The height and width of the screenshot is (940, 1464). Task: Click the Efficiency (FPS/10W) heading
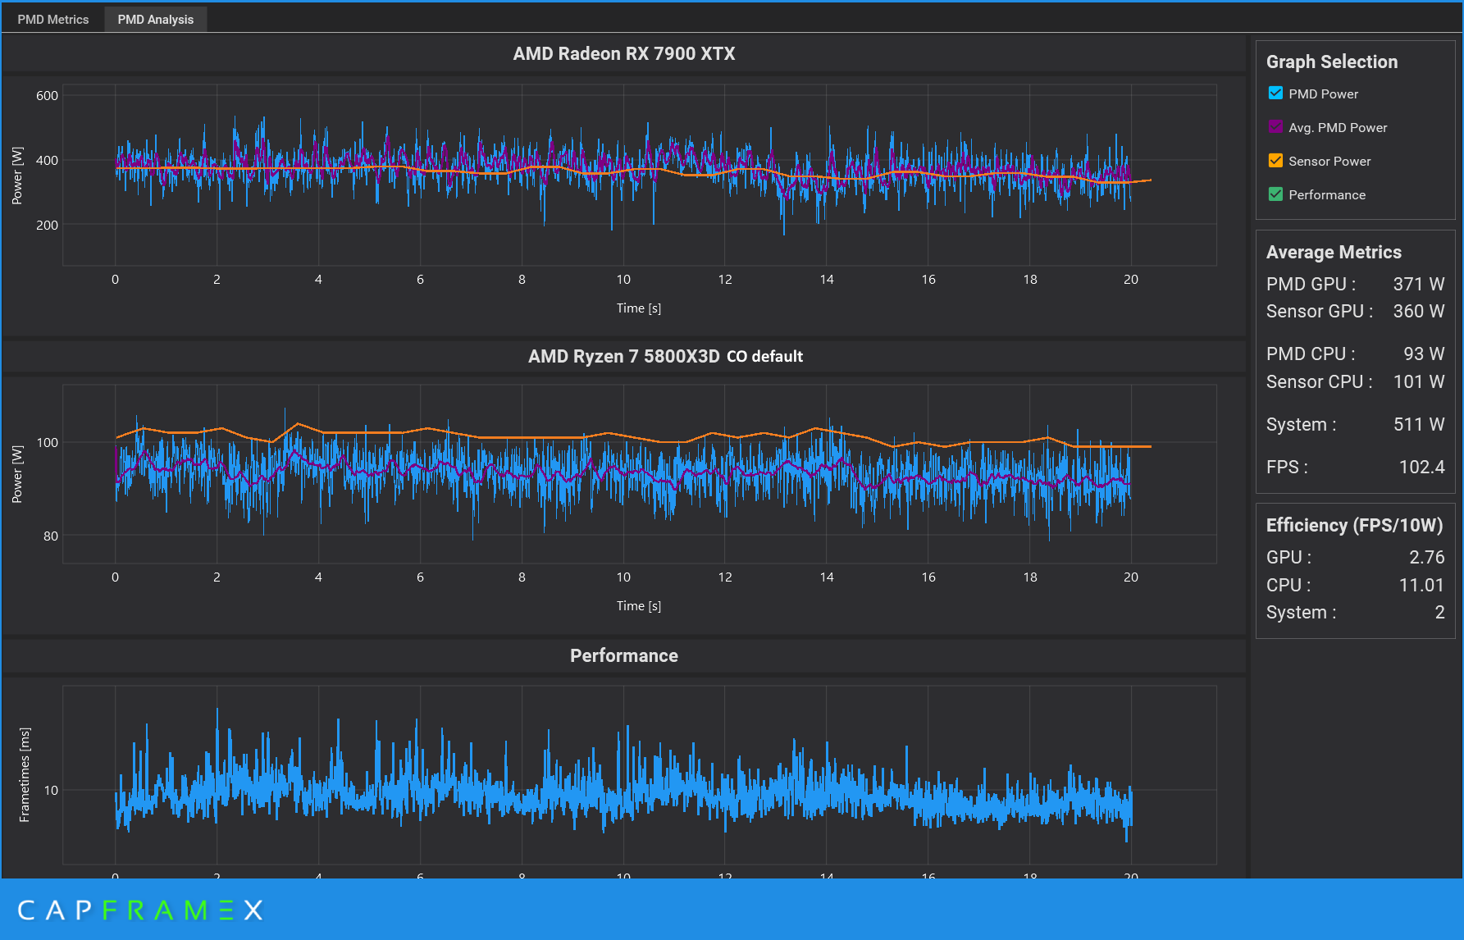tap(1354, 525)
